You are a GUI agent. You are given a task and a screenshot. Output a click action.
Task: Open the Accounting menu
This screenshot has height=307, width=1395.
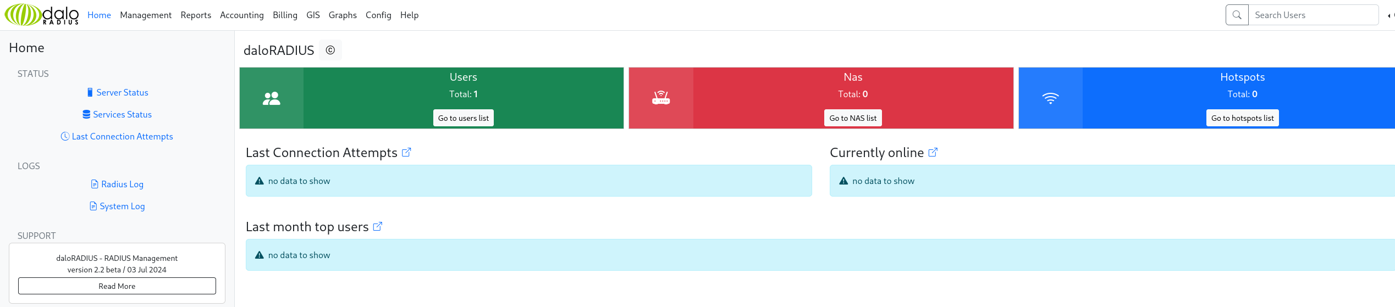[242, 15]
